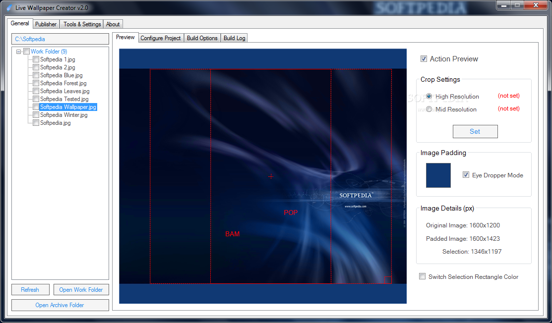
Task: Select the Mid Resolution radio button
Action: click(x=429, y=109)
